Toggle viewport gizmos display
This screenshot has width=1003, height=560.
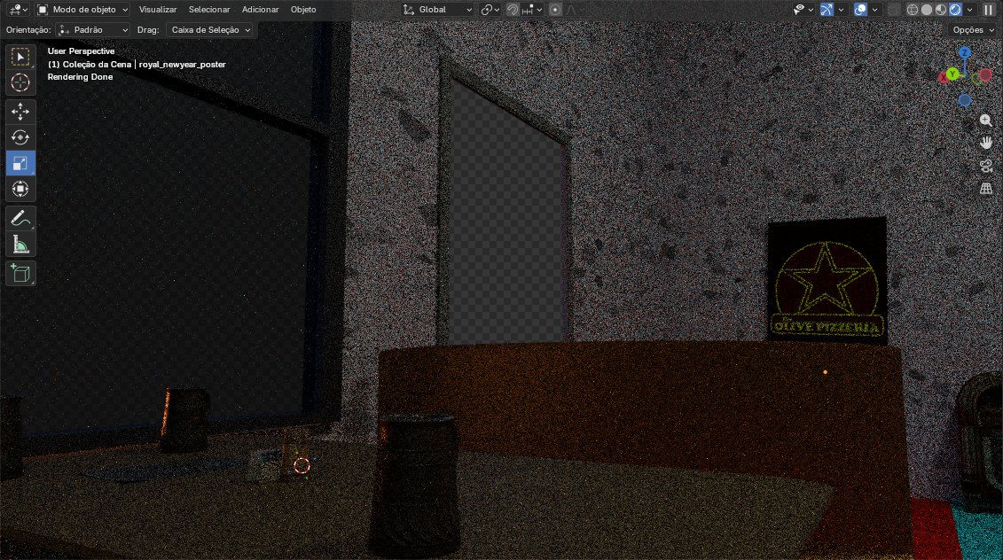[827, 10]
